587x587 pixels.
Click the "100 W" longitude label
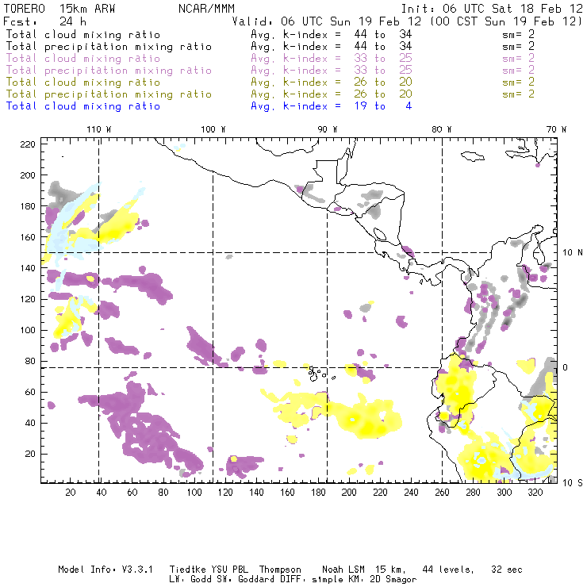coord(213,129)
